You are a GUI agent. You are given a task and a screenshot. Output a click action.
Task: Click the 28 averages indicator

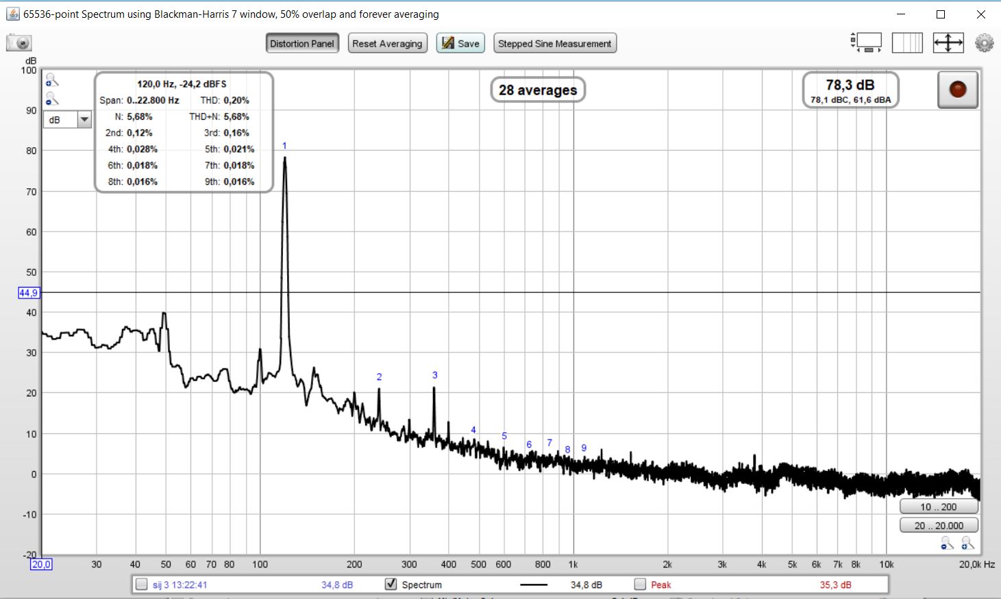538,90
